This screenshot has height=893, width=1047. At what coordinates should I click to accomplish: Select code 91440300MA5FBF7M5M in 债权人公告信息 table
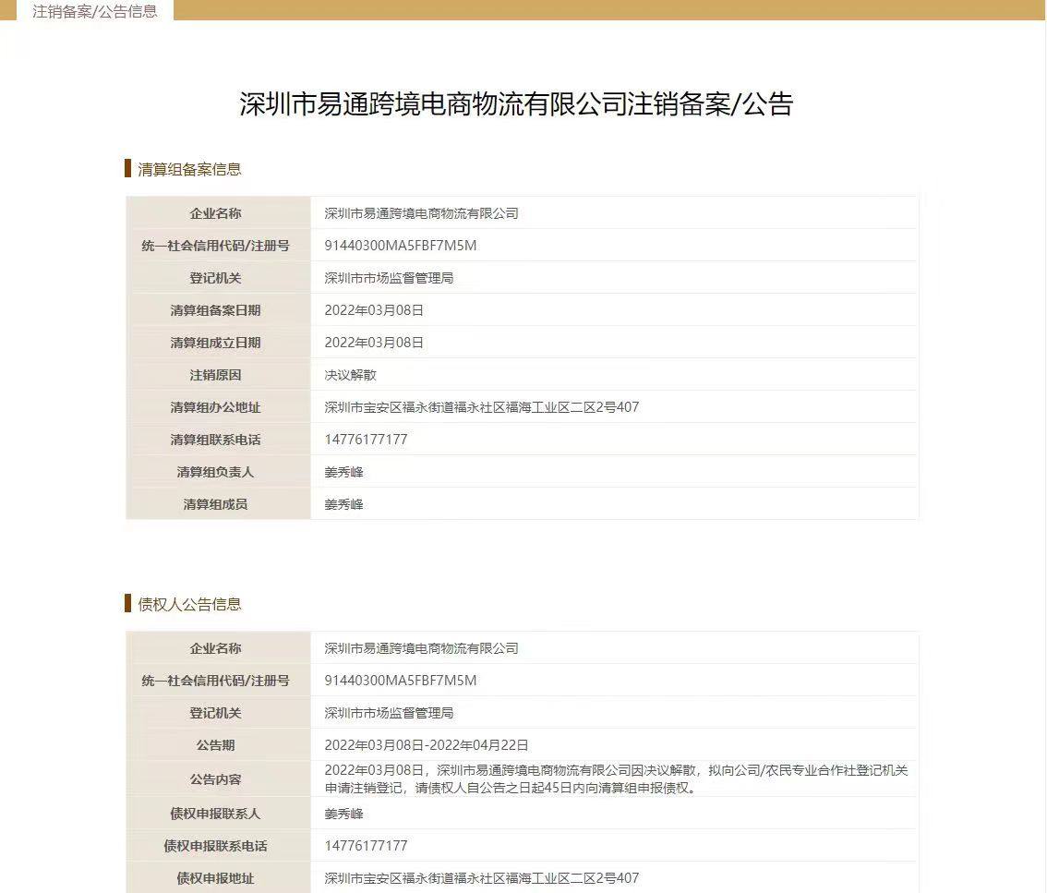click(401, 681)
